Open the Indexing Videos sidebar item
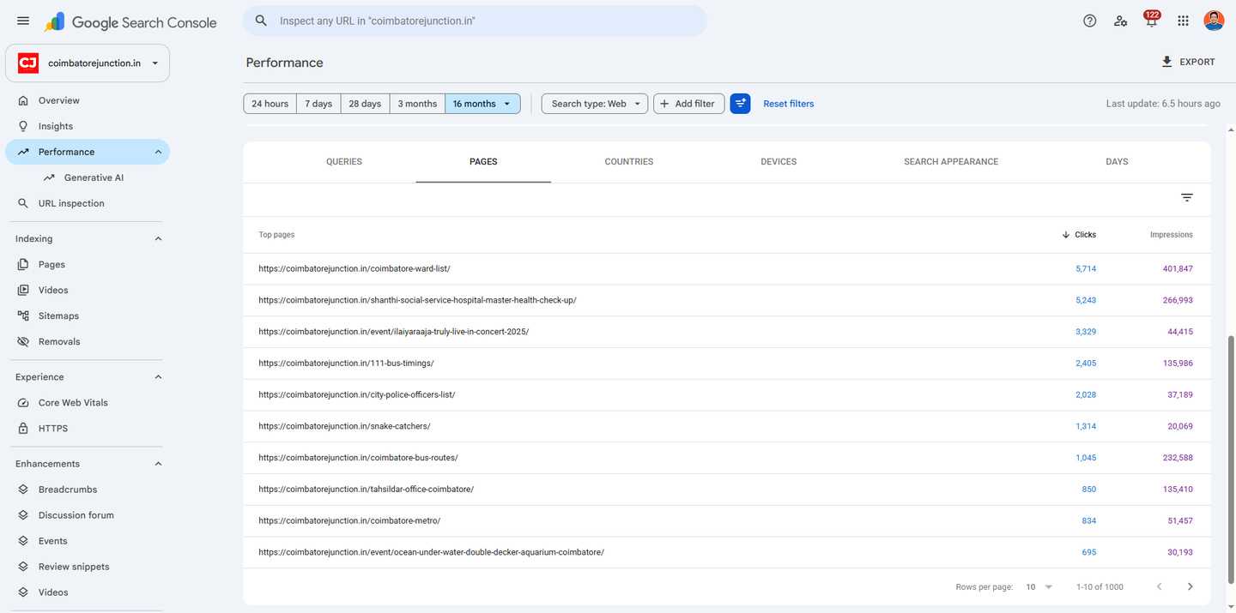The image size is (1236, 613). coord(53,290)
